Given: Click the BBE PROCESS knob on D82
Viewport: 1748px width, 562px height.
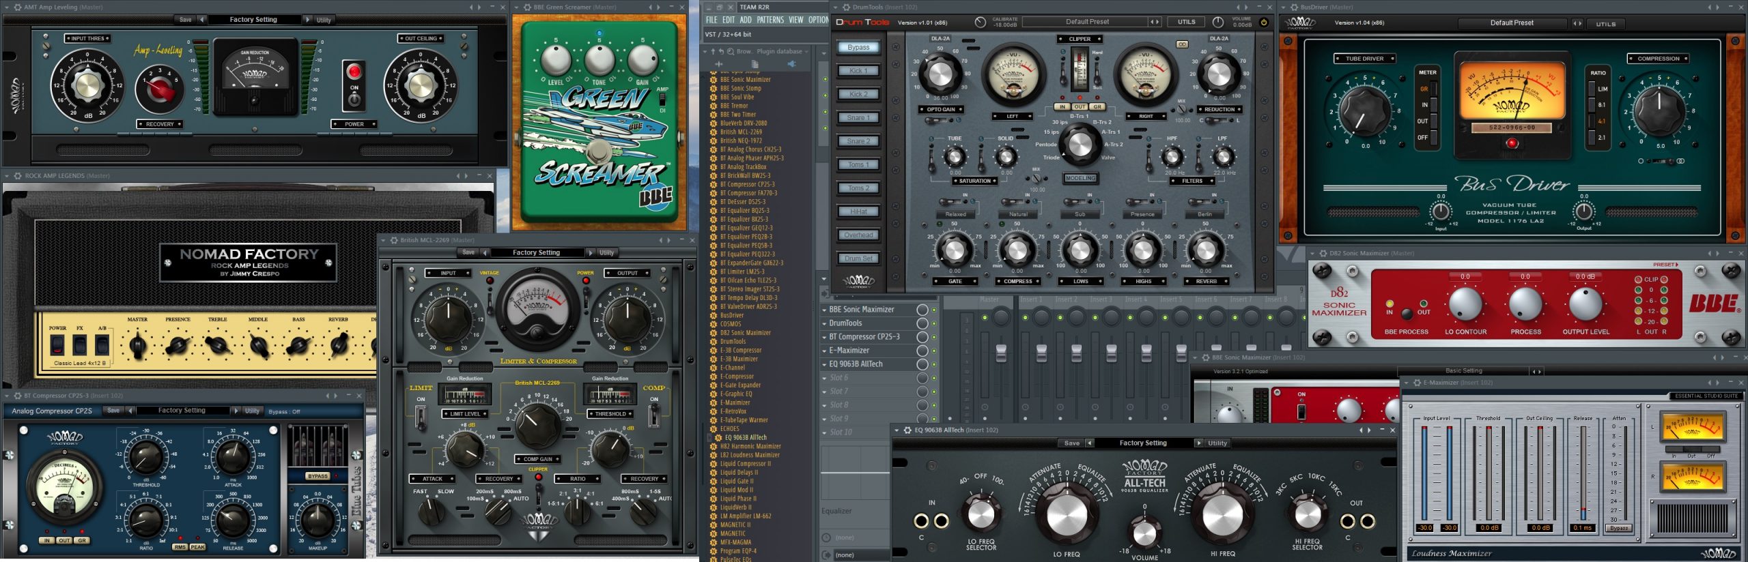Looking at the screenshot, I should click(1405, 314).
